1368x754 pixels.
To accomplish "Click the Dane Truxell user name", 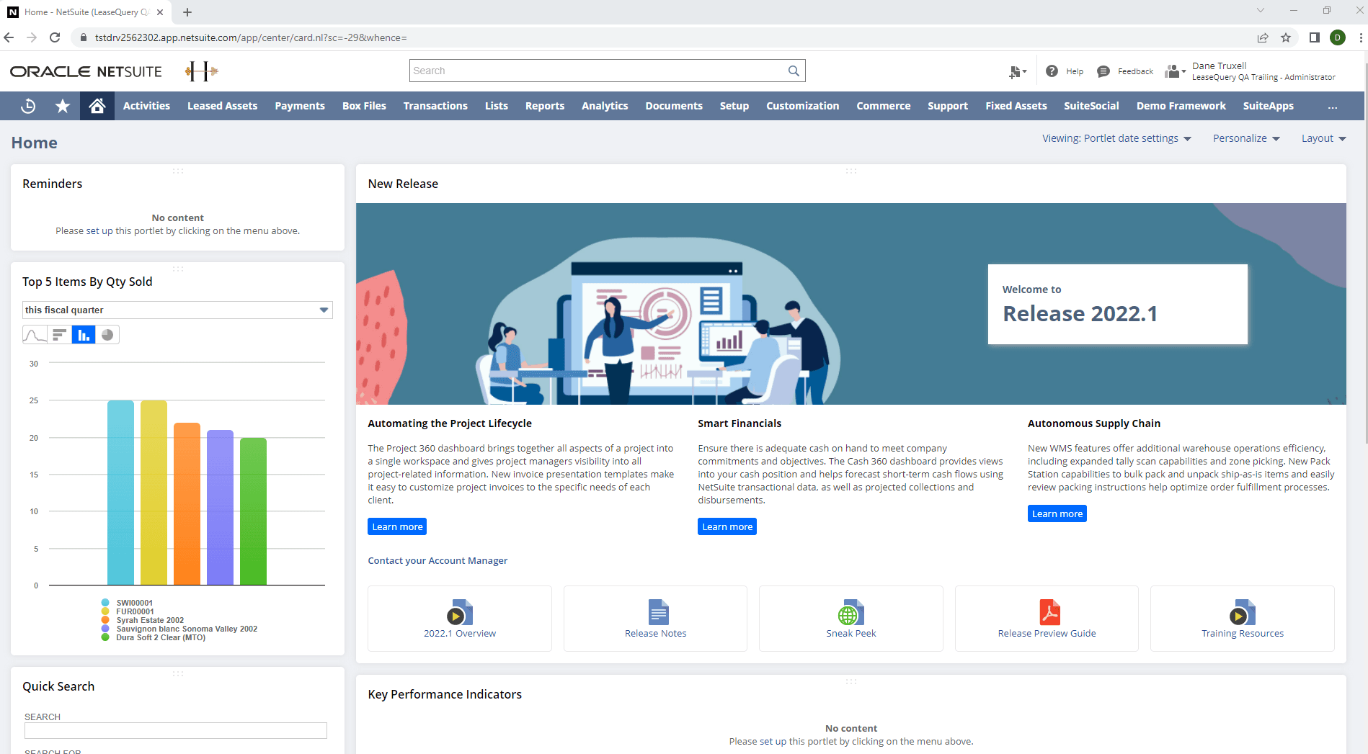I will (x=1219, y=66).
